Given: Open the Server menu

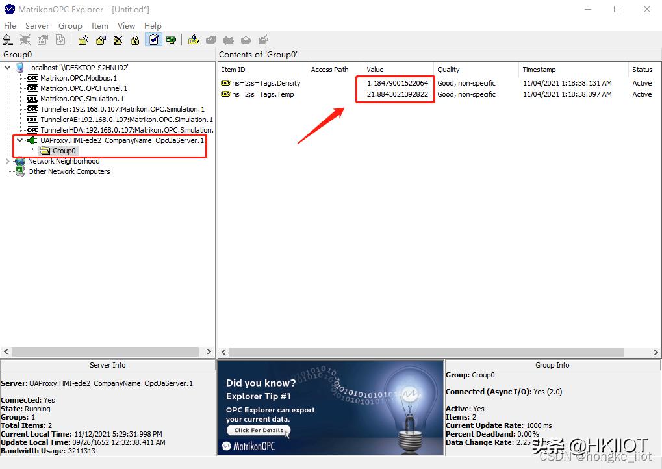Looking at the screenshot, I should point(37,26).
